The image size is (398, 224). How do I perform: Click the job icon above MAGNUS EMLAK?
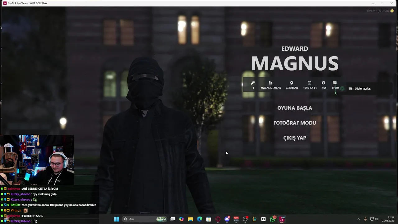tap(270, 83)
